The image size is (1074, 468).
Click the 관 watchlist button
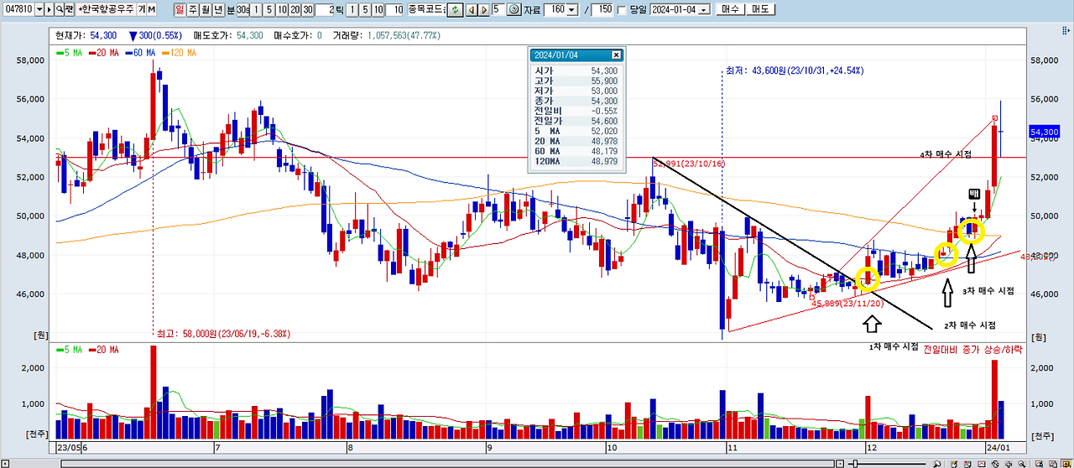70,9
